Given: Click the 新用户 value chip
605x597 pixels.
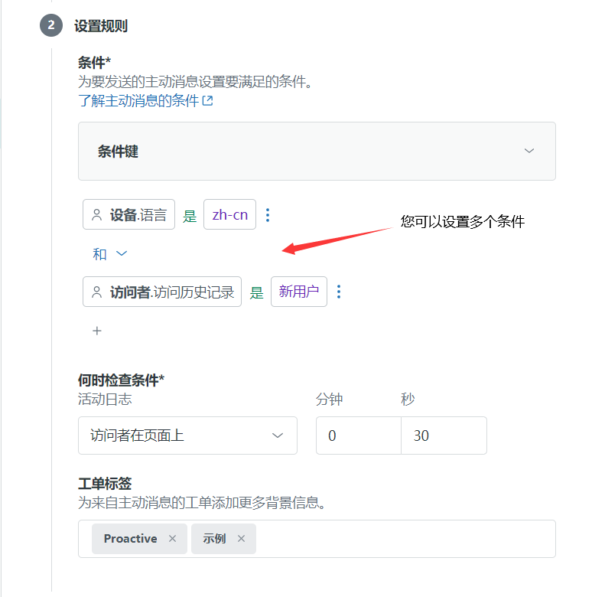Looking at the screenshot, I should coord(299,292).
